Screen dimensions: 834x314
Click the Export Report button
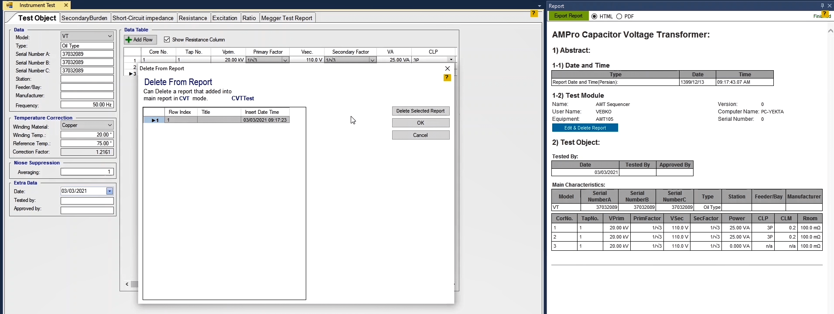(568, 16)
